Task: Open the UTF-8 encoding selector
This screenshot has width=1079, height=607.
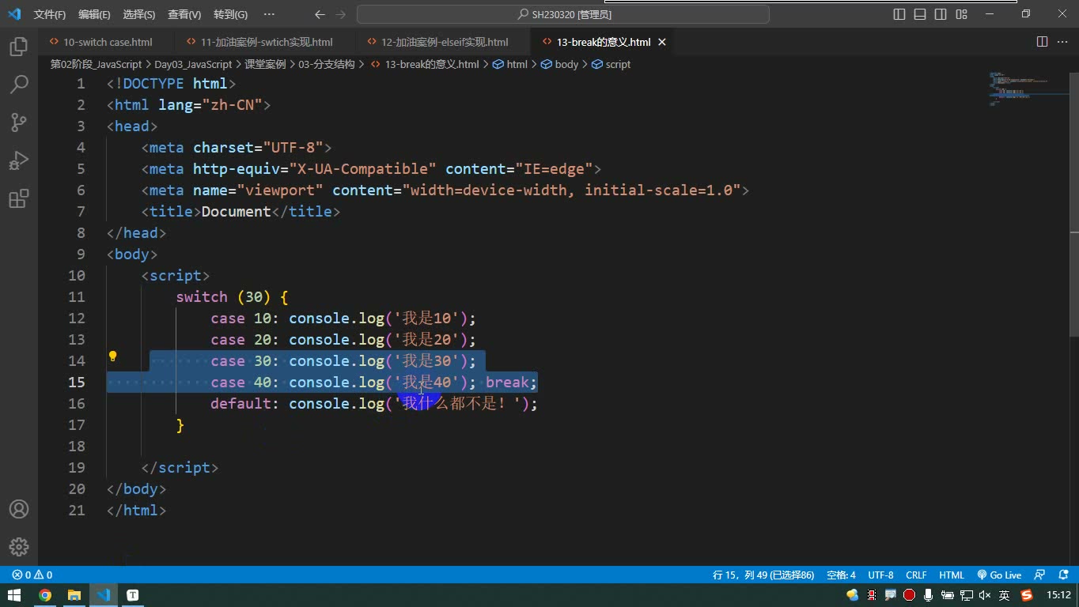Action: point(880,575)
